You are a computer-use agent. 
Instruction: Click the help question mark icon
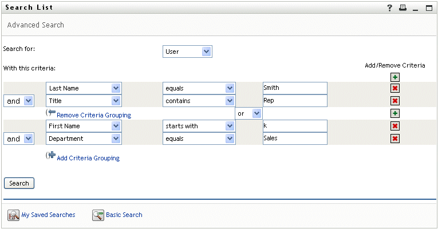click(x=390, y=7)
